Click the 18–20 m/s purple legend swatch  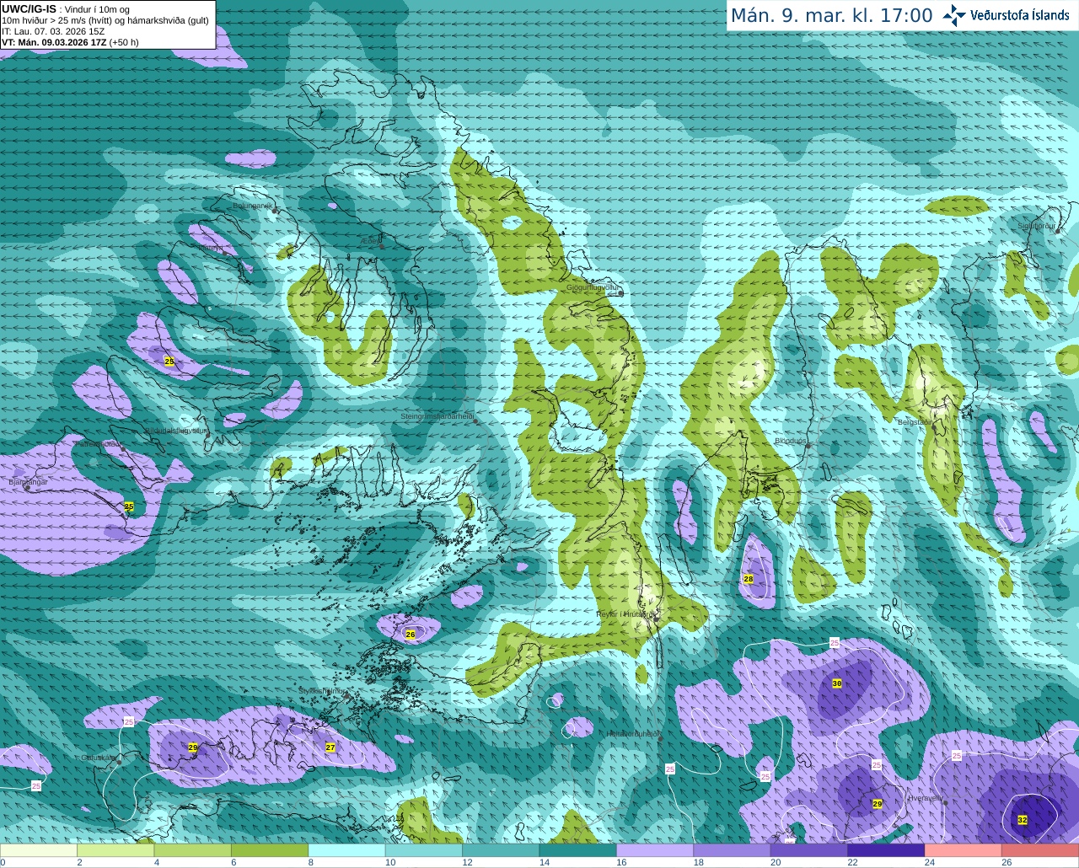pos(733,850)
